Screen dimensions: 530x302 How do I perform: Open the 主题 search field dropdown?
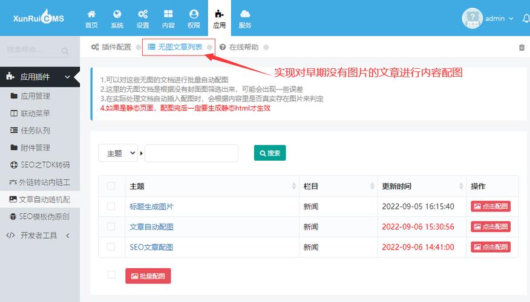(119, 153)
